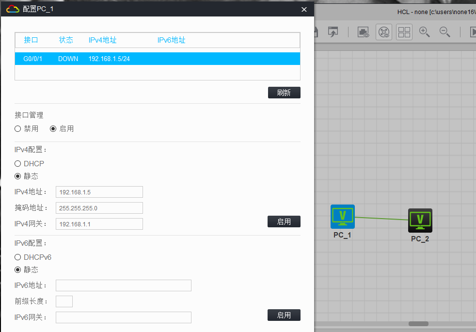
Task: Select the G0/0/1 interface row
Action: click(x=158, y=59)
